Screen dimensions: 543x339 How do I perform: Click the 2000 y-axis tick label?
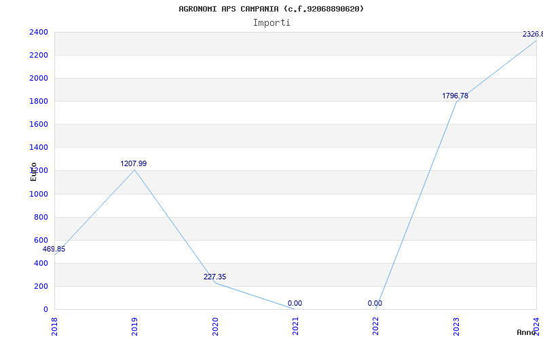[39, 79]
